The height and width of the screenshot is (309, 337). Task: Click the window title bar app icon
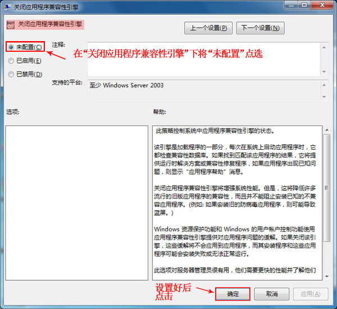pyautogui.click(x=7, y=7)
